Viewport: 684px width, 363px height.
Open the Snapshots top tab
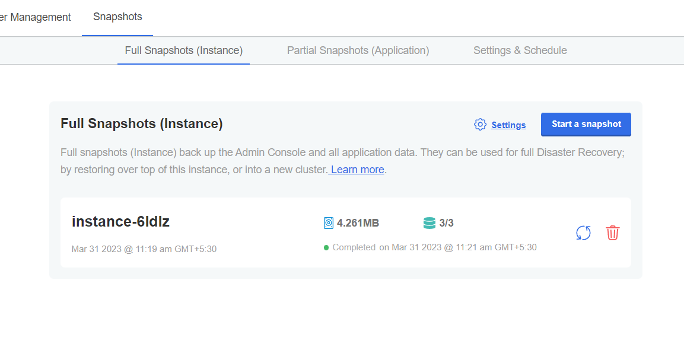(x=117, y=17)
